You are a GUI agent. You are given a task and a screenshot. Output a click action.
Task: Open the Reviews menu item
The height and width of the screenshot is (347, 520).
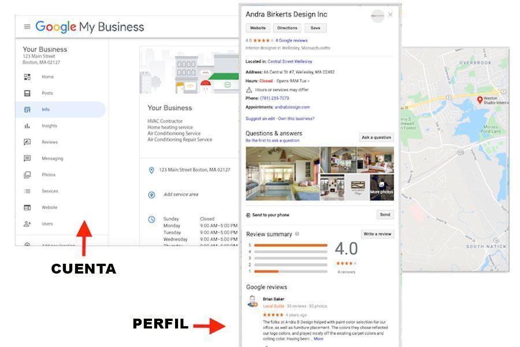click(x=50, y=142)
